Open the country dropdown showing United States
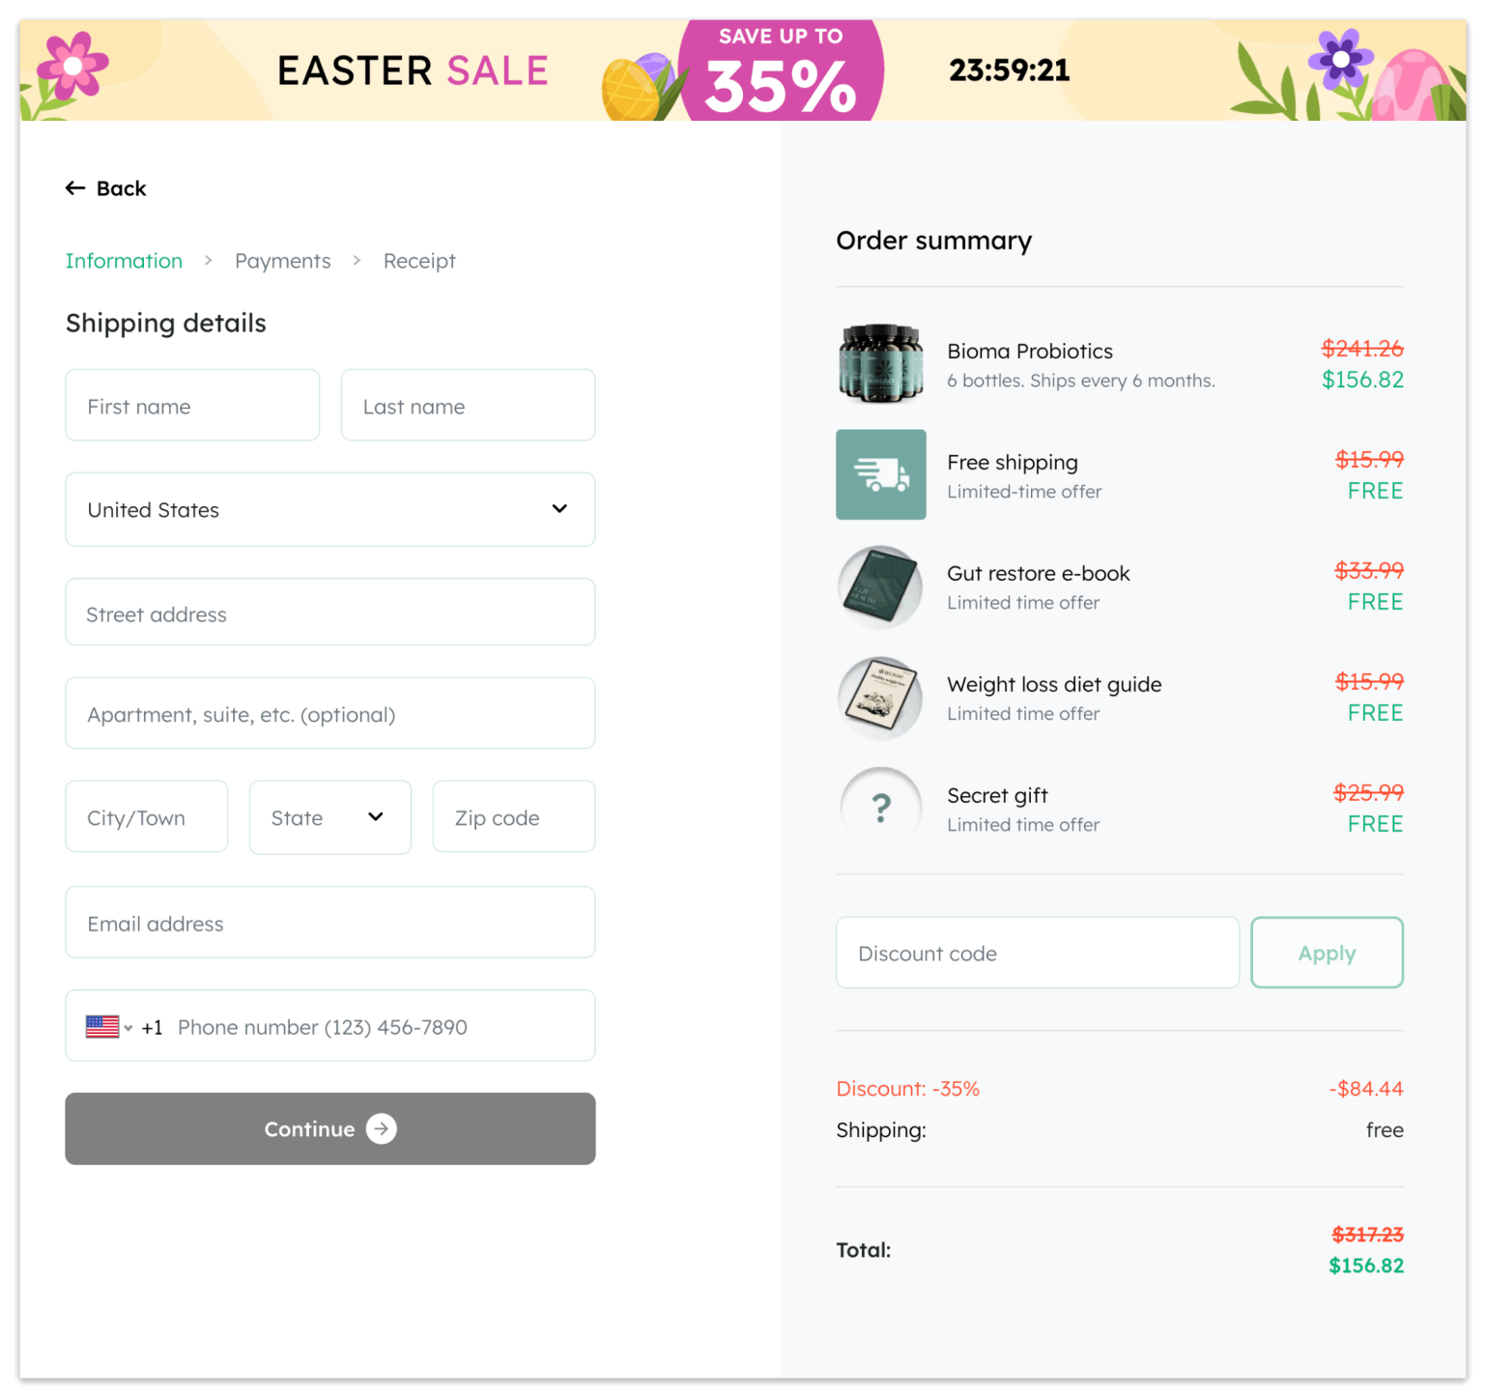This screenshot has width=1486, height=1398. pos(329,509)
